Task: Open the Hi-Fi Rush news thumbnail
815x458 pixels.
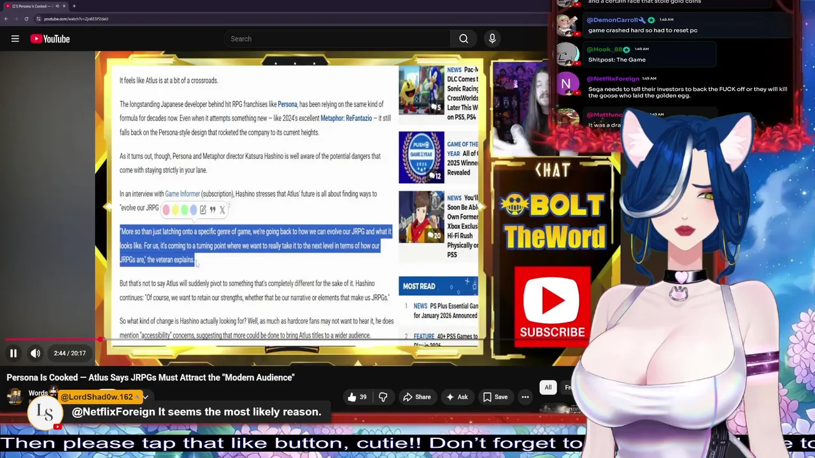Action: (421, 218)
